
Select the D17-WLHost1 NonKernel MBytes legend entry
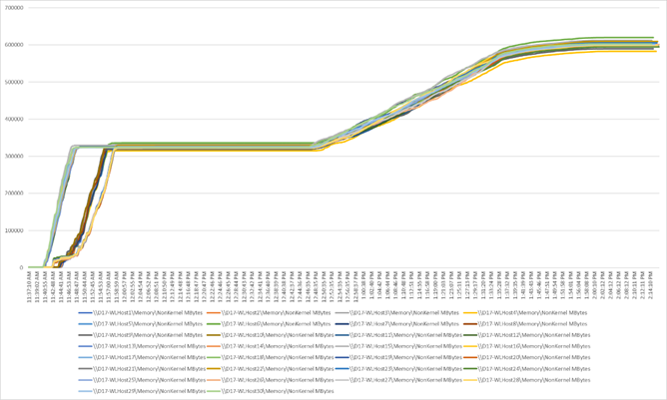141,313
